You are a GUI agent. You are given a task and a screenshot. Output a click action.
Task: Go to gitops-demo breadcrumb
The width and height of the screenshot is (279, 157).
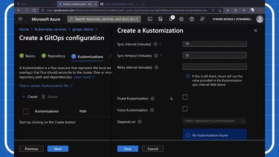(82, 29)
